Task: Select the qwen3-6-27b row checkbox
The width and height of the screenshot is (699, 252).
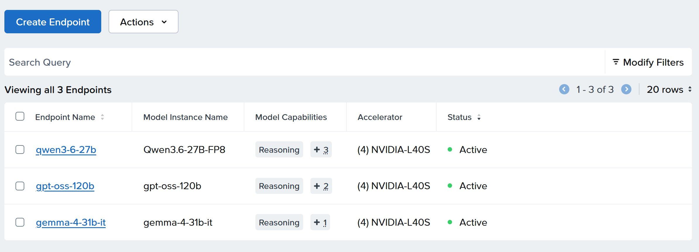Action: click(x=20, y=150)
